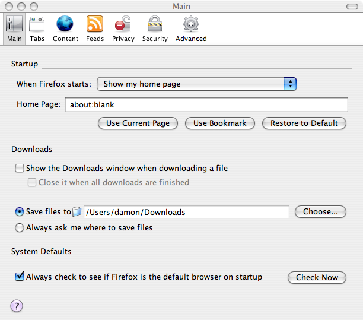The width and height of the screenshot is (363, 320).
Task: Select the Save files to radio button
Action: 20,211
